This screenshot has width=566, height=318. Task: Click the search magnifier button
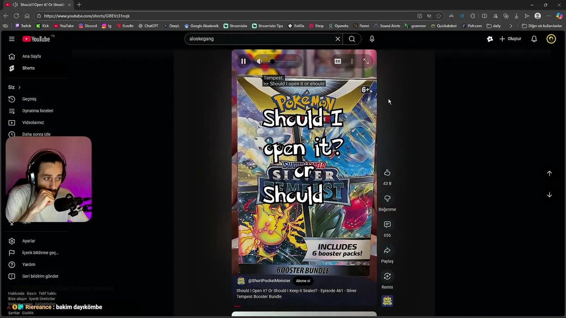[x=352, y=39]
